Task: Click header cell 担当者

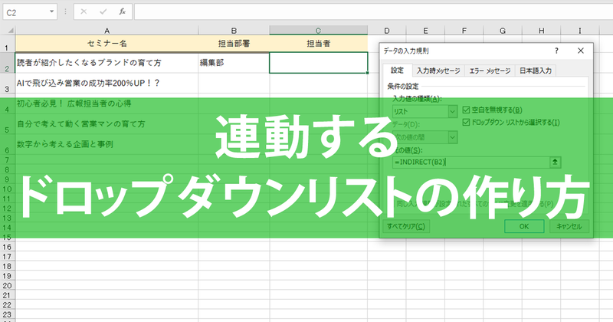Action: click(x=318, y=44)
